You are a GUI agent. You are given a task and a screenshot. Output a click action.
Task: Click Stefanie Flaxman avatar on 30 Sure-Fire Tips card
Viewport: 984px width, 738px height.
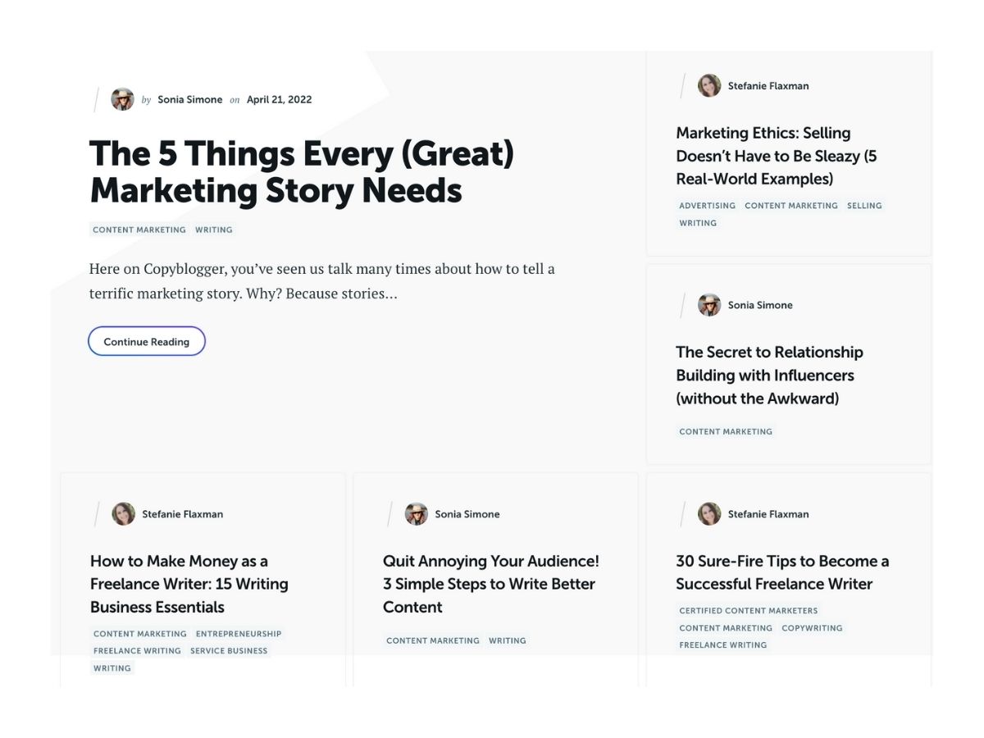[709, 514]
